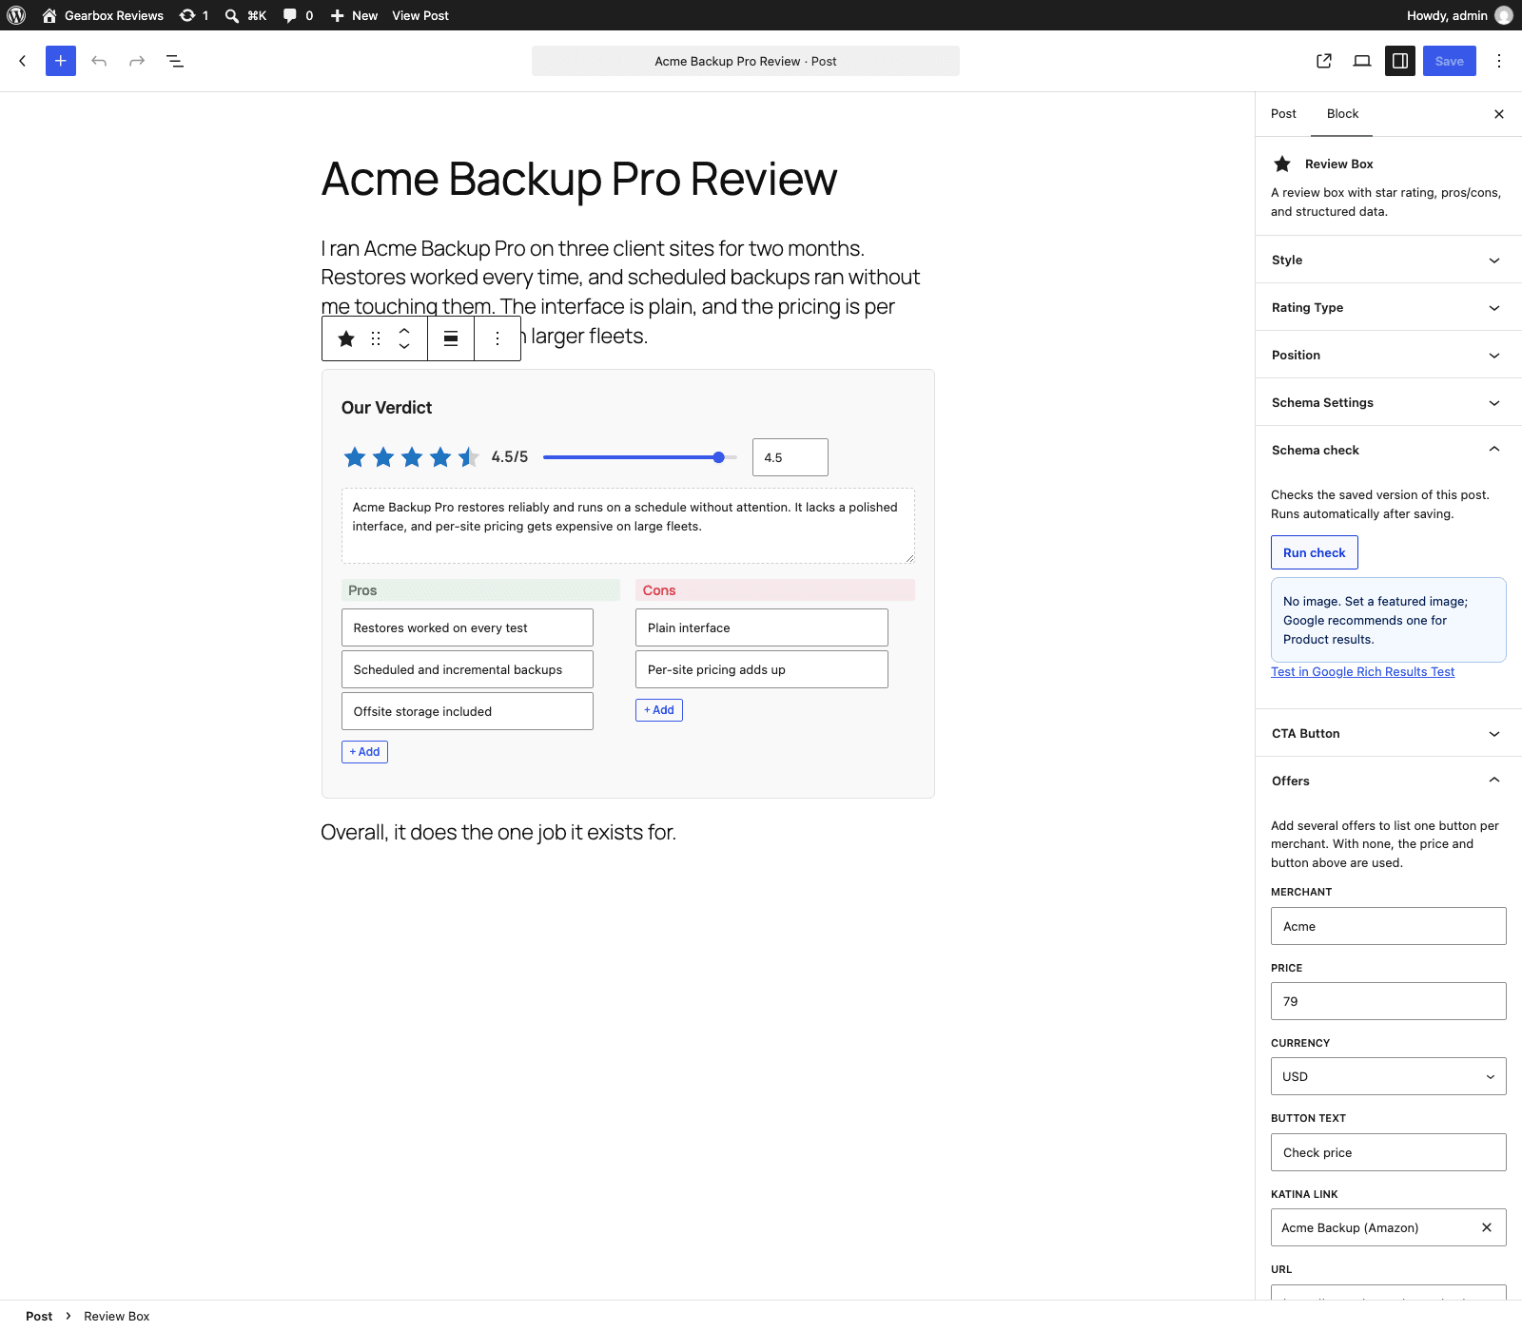
Task: Clear the Acme Backup (Amazon) Katina link
Action: tap(1487, 1227)
